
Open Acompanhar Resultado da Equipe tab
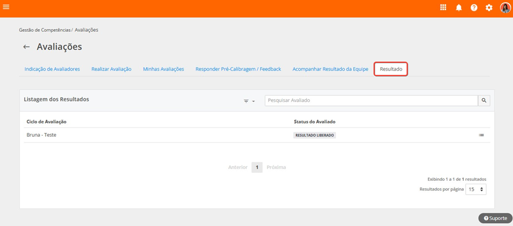click(x=331, y=69)
